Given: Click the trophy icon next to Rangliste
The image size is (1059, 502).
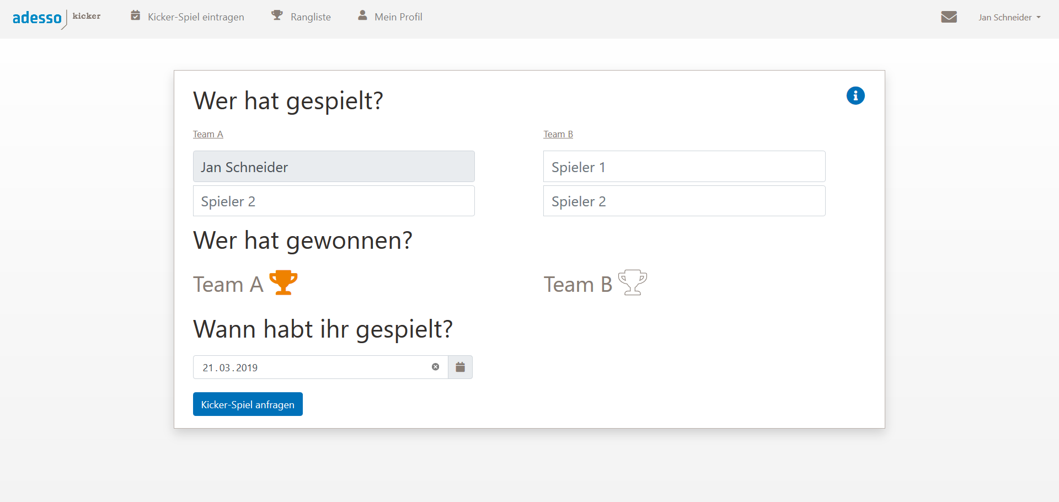Looking at the screenshot, I should pos(277,15).
